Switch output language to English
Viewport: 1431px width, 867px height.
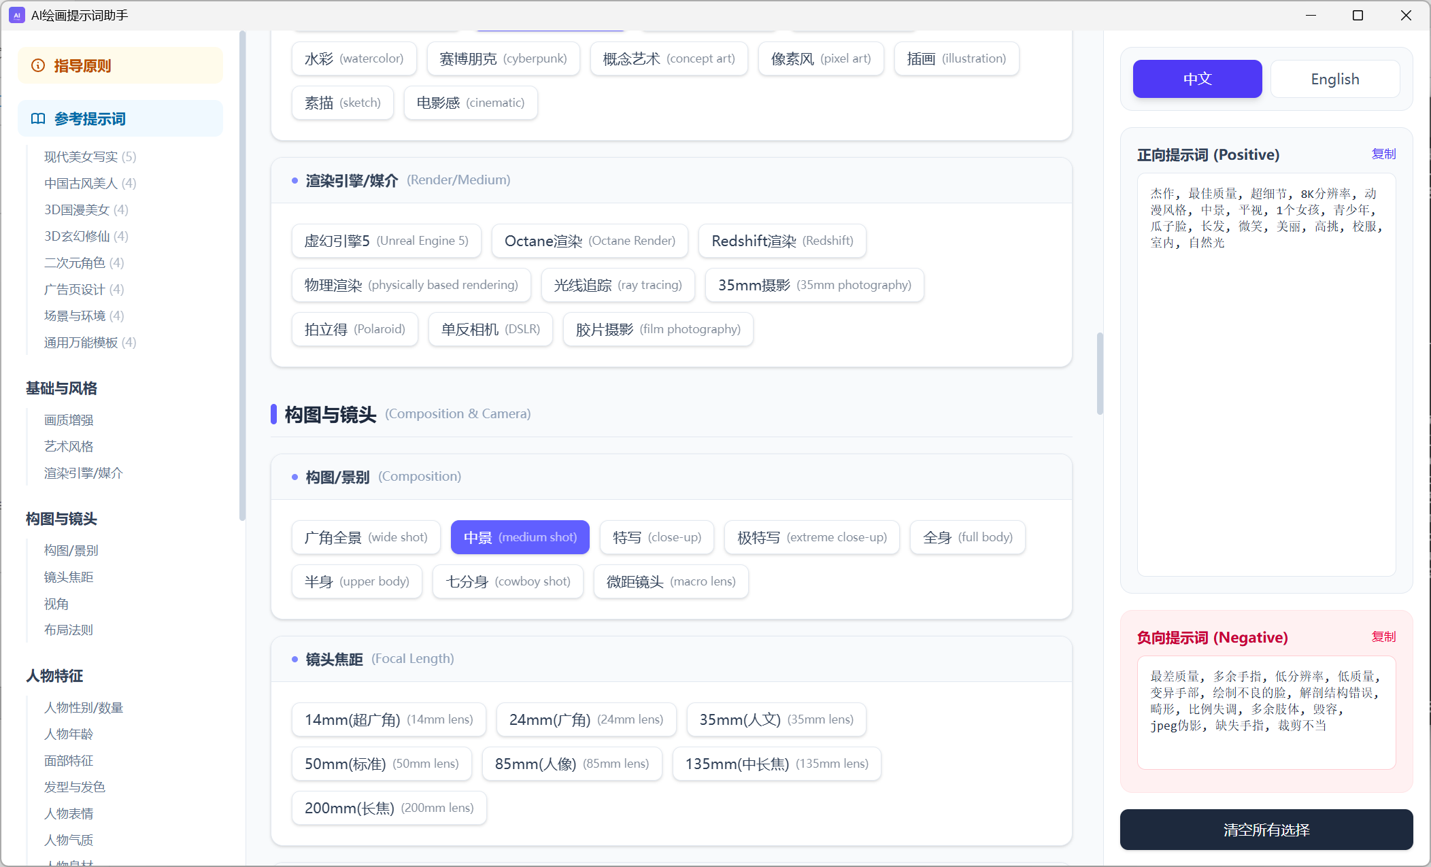1334,79
